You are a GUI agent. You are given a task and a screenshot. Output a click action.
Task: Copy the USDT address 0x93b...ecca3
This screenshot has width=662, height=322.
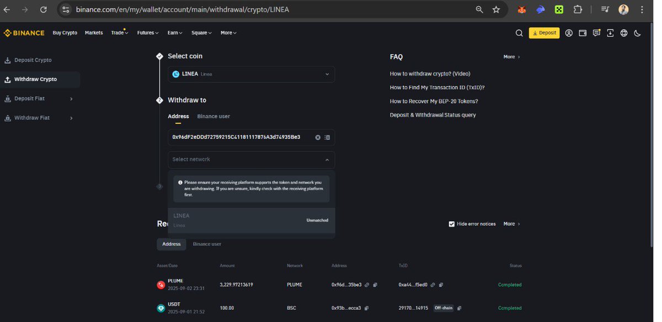coord(366,308)
